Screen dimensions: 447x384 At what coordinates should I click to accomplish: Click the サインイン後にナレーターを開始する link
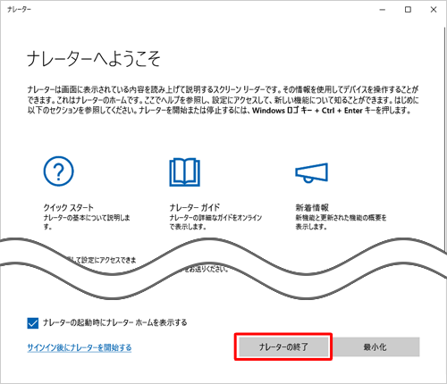point(80,347)
